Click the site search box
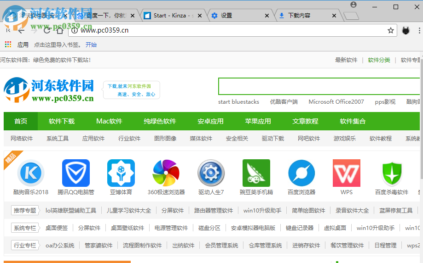The width and height of the screenshot is (423, 263). tap(320, 86)
